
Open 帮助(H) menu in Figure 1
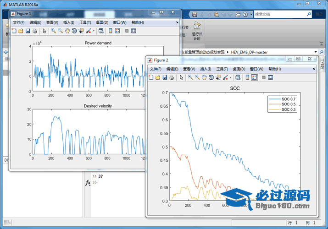click(x=138, y=22)
